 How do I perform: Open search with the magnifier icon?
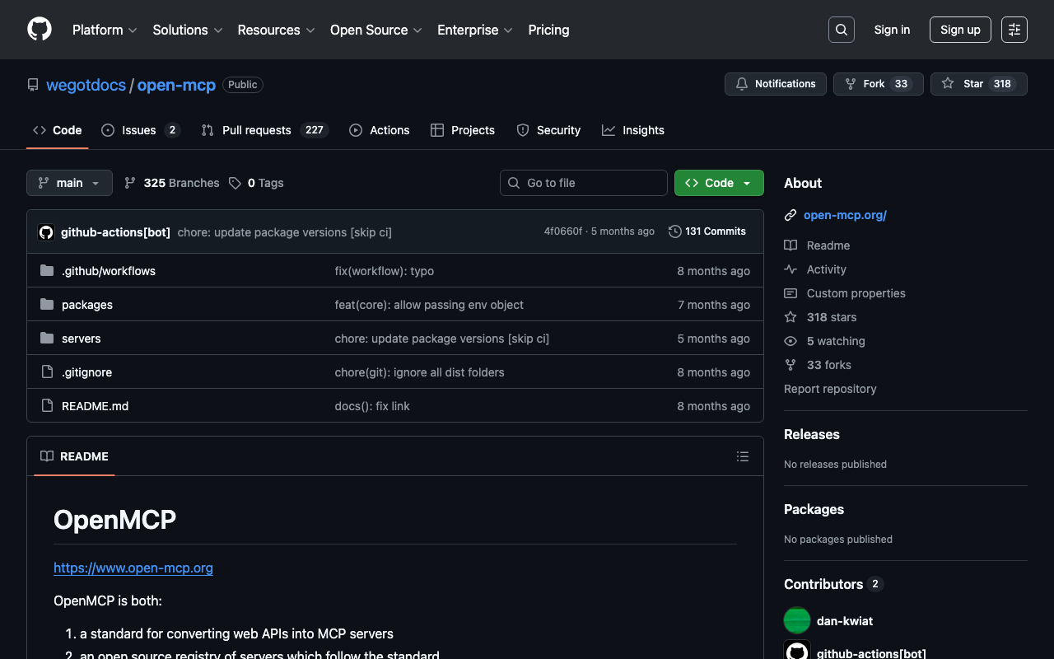coord(841,30)
